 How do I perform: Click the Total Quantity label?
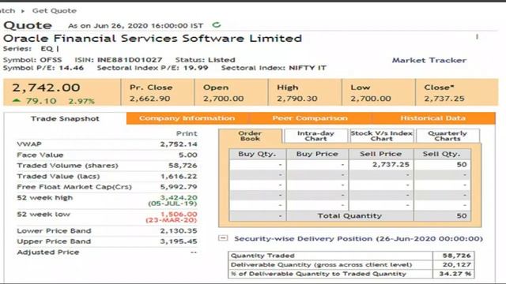[349, 215]
